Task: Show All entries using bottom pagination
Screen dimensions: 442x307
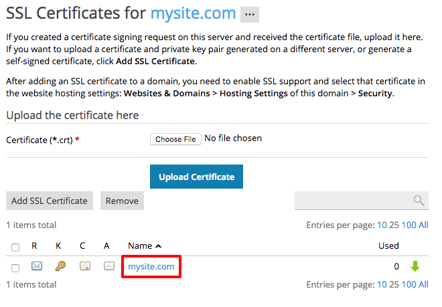Action: click(x=423, y=285)
